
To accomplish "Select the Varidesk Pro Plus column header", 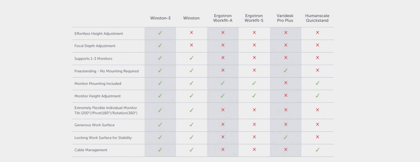I will click(285, 18).
